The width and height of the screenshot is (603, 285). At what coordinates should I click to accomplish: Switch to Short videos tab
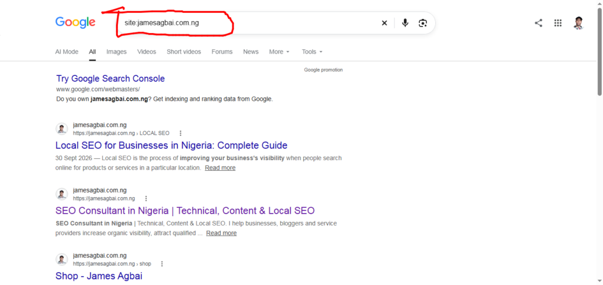coord(184,52)
